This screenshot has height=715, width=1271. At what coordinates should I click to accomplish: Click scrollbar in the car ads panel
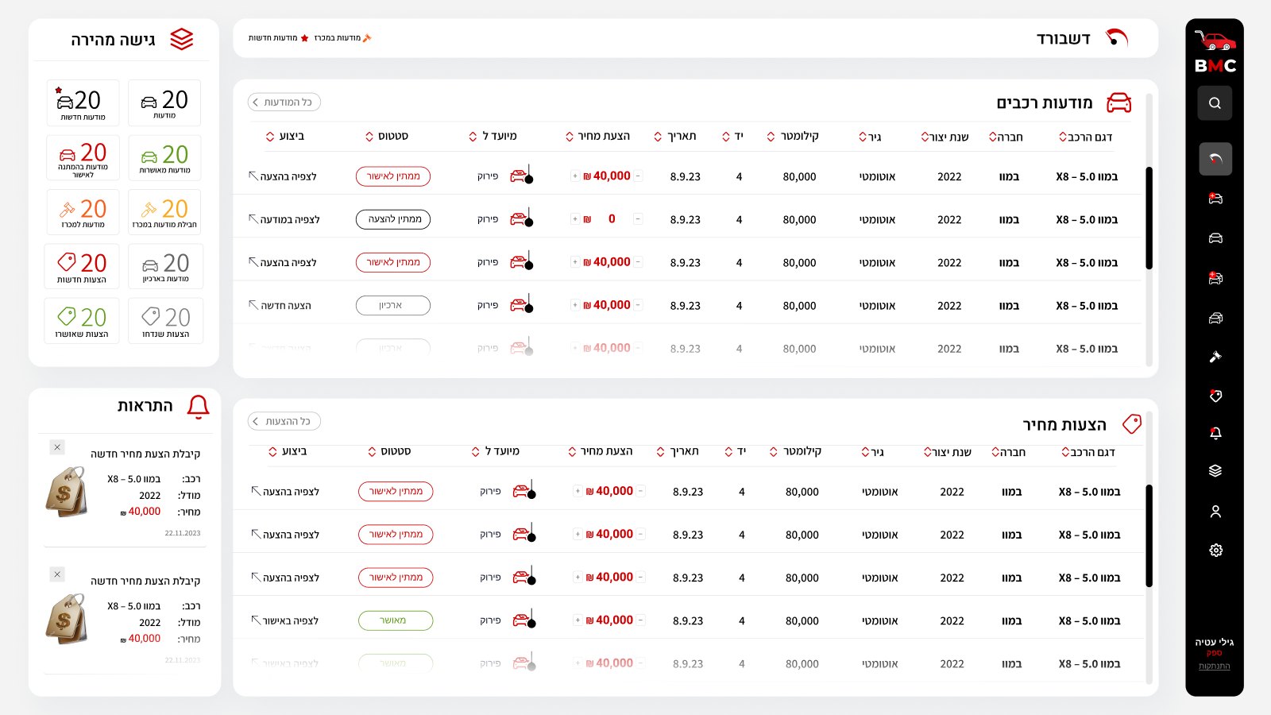[x=1149, y=218]
